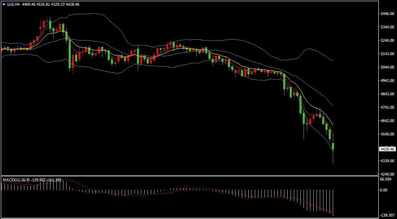
Task: Click the 0.00 MACD scale label
Action: [x=384, y=190]
